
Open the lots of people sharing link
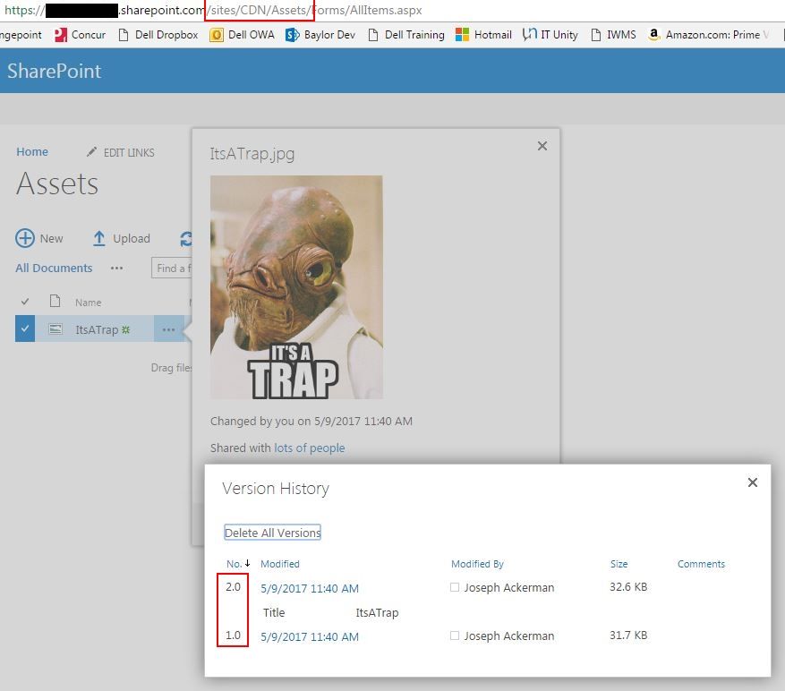click(x=310, y=448)
